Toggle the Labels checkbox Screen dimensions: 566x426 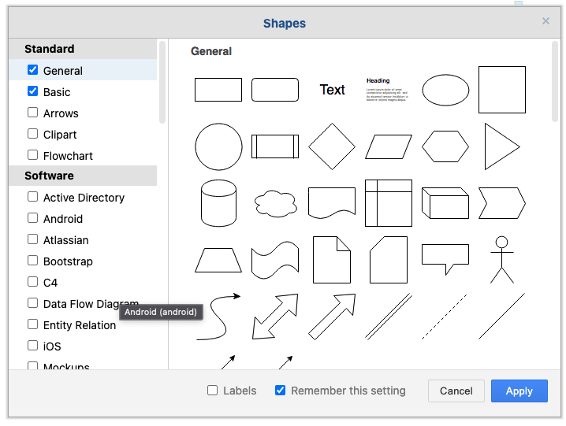(213, 391)
